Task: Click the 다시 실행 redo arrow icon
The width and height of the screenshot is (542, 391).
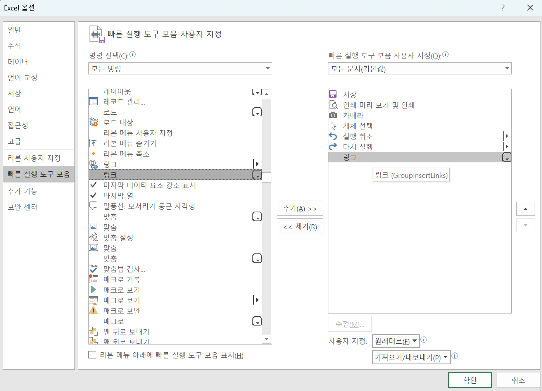Action: click(x=333, y=146)
